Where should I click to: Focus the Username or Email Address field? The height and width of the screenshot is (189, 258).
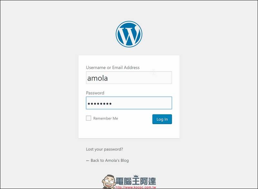point(129,78)
